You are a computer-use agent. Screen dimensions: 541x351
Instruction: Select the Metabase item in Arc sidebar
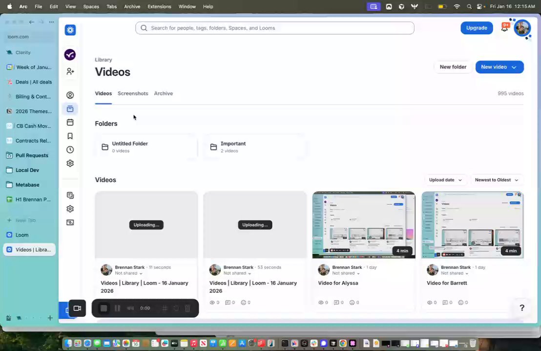tap(29, 185)
